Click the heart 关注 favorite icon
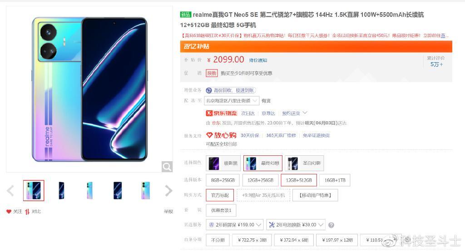Viewport: 465px width, 252px height. 9,212
